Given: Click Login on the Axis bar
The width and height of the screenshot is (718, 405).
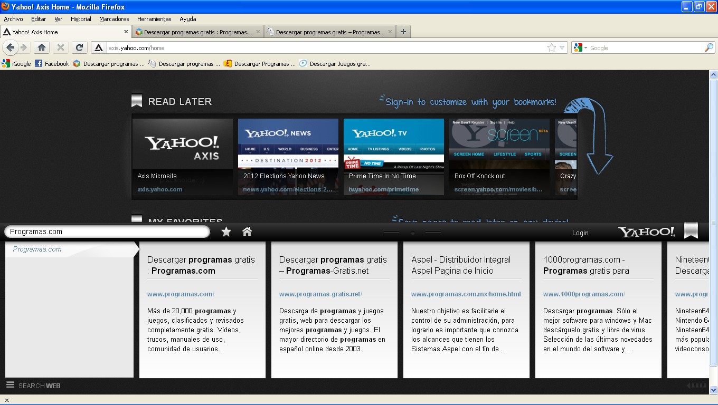Looking at the screenshot, I should click(580, 233).
